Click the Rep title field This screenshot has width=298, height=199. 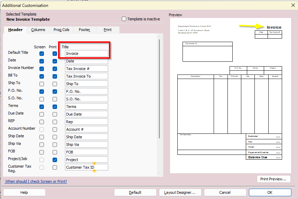coord(86,122)
